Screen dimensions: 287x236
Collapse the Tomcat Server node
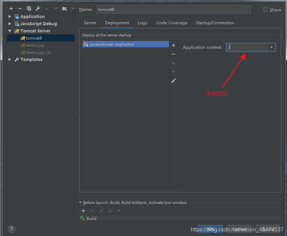point(10,31)
